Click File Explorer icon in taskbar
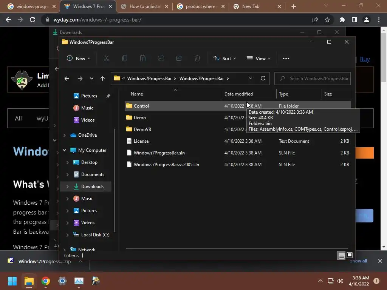 (x=29, y=281)
